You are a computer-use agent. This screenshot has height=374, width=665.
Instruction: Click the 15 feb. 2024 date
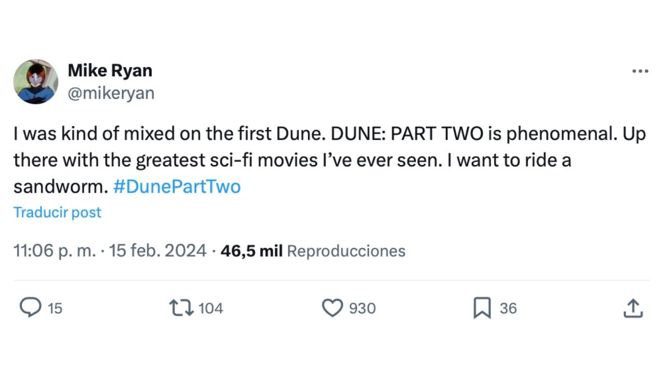(158, 251)
